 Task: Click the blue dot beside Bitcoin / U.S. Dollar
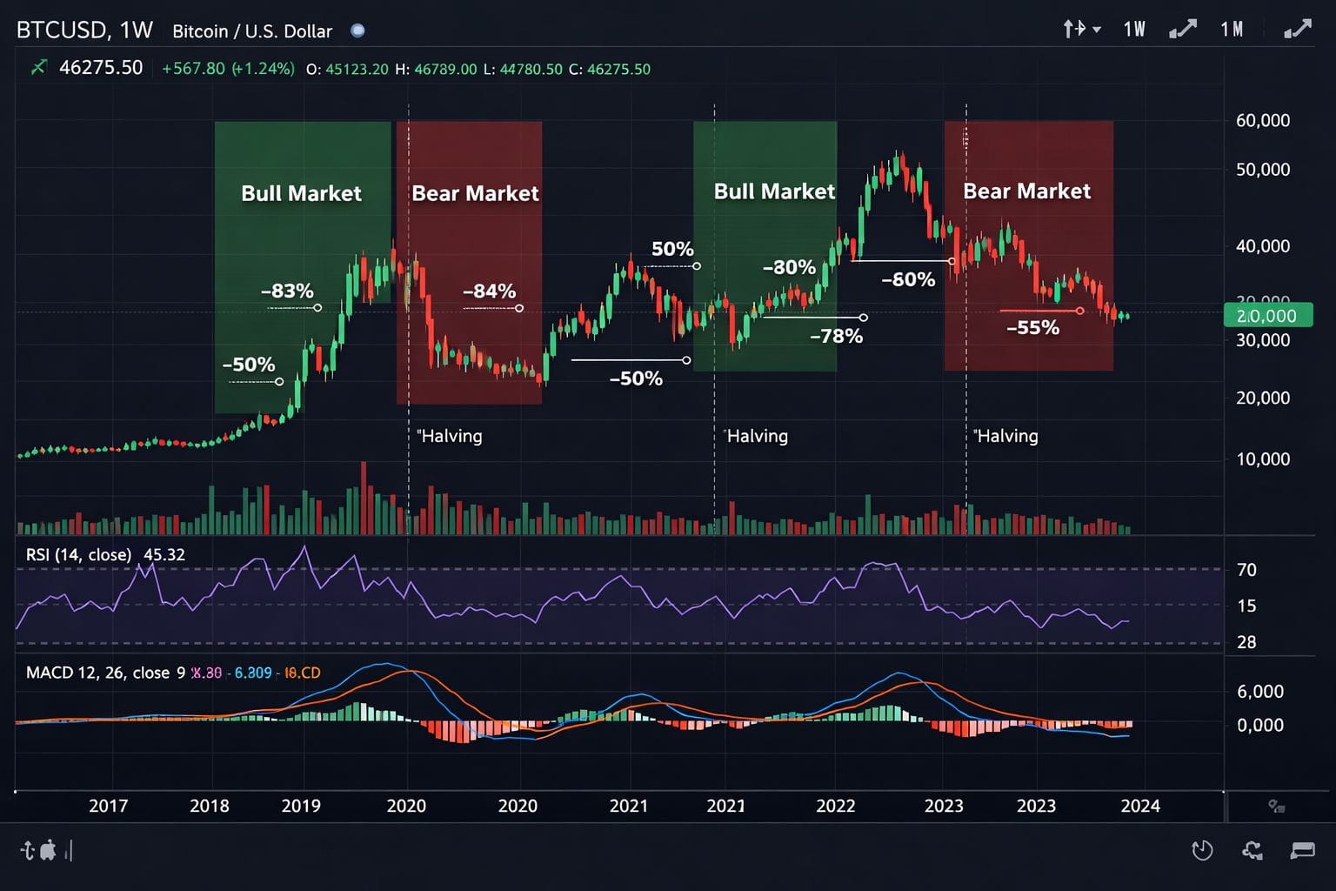tap(357, 30)
